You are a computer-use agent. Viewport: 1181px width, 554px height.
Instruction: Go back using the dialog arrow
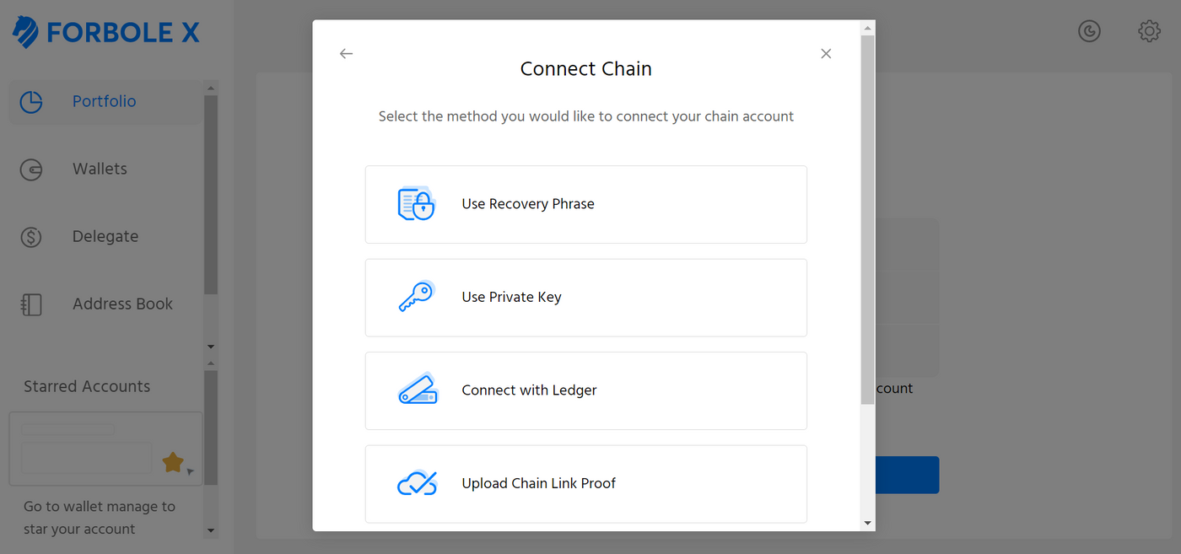click(x=346, y=53)
